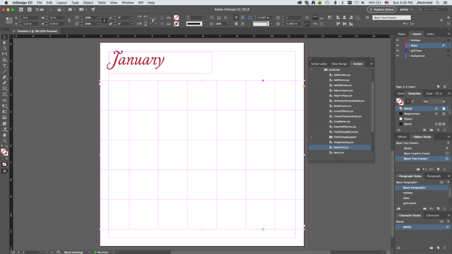The image size is (452, 254).
Task: Select the Pen tool
Action: 4,77
